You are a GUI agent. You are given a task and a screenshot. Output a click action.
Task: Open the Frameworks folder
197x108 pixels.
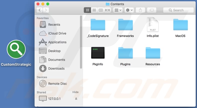[x=125, y=25]
